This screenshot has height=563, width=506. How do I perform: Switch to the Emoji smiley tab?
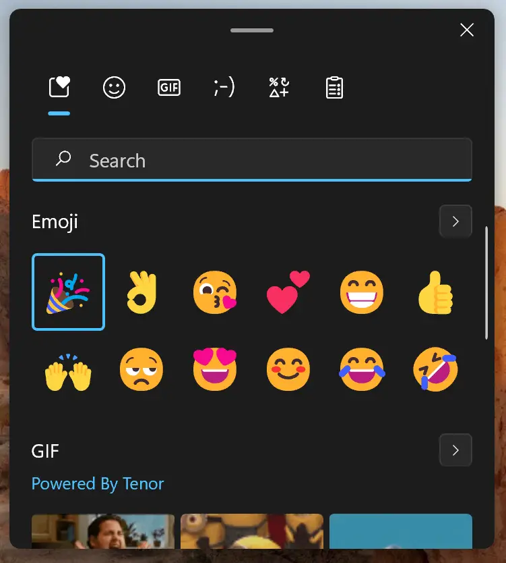click(114, 87)
